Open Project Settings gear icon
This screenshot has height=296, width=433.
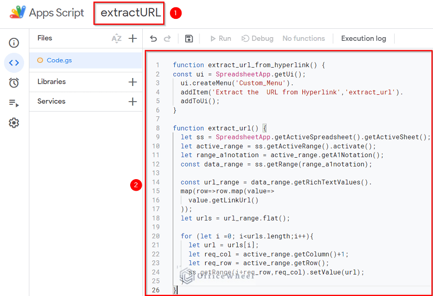tap(14, 123)
